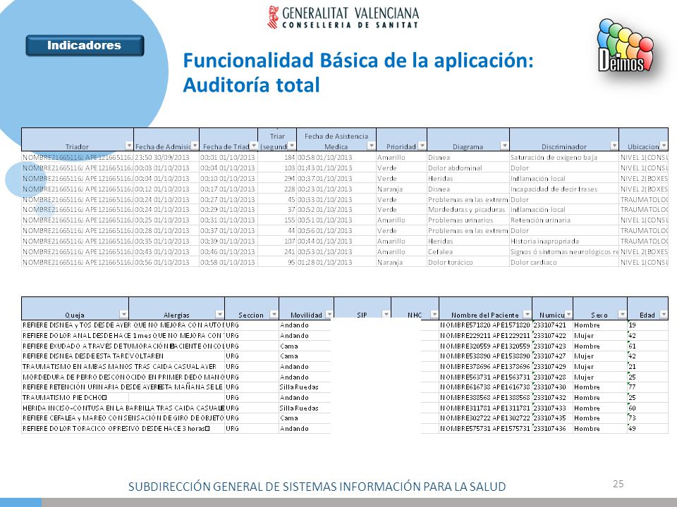This screenshot has height=507, width=677.
Task: Select the admission cell '23:50 30/09/2013'
Action: tap(166, 157)
